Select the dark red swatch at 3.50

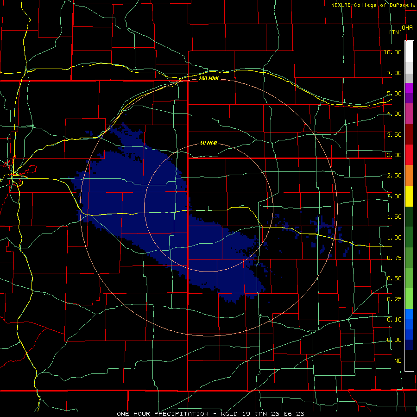click(409, 134)
